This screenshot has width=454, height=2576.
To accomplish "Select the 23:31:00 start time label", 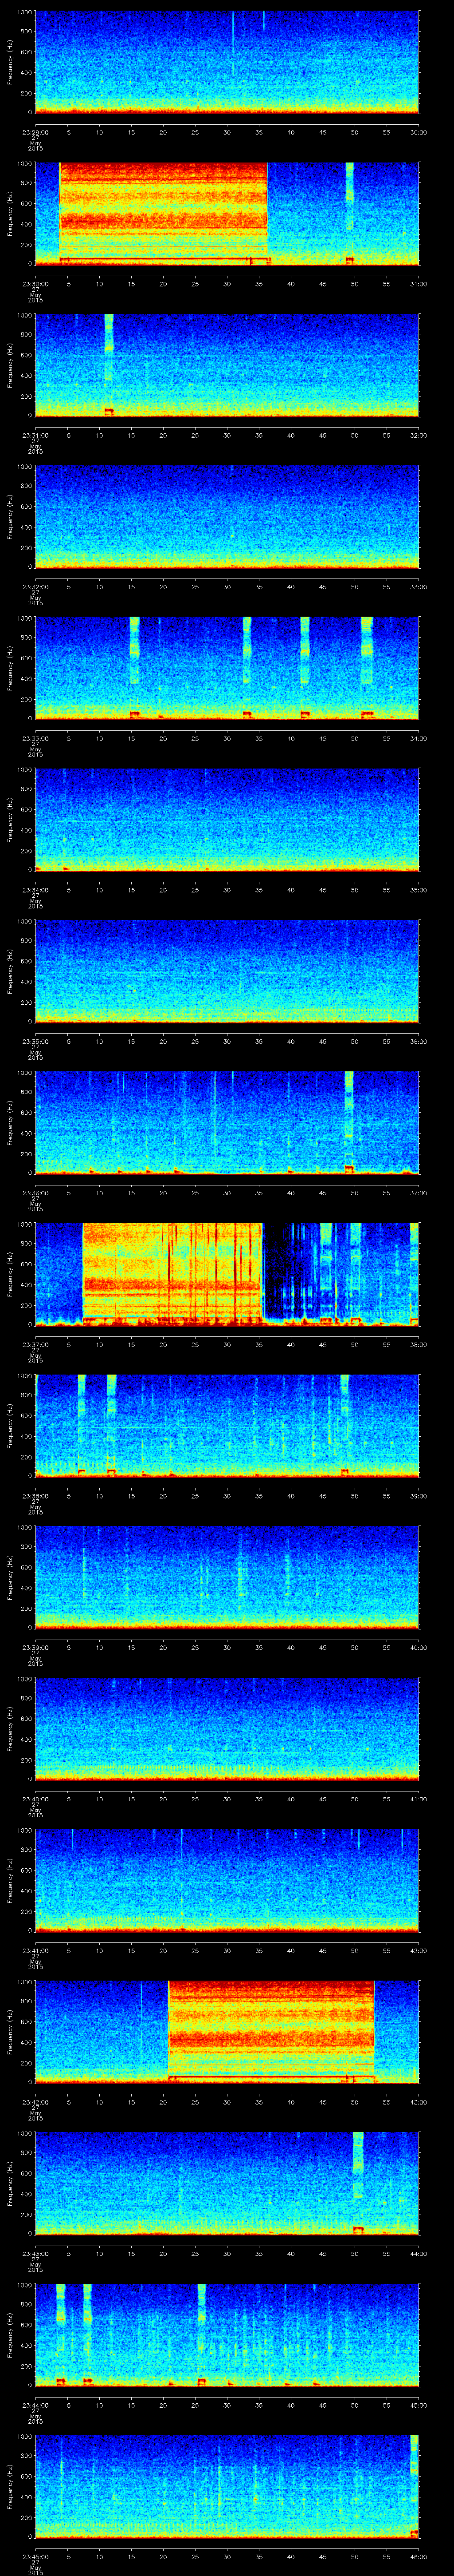I will 35,435.
